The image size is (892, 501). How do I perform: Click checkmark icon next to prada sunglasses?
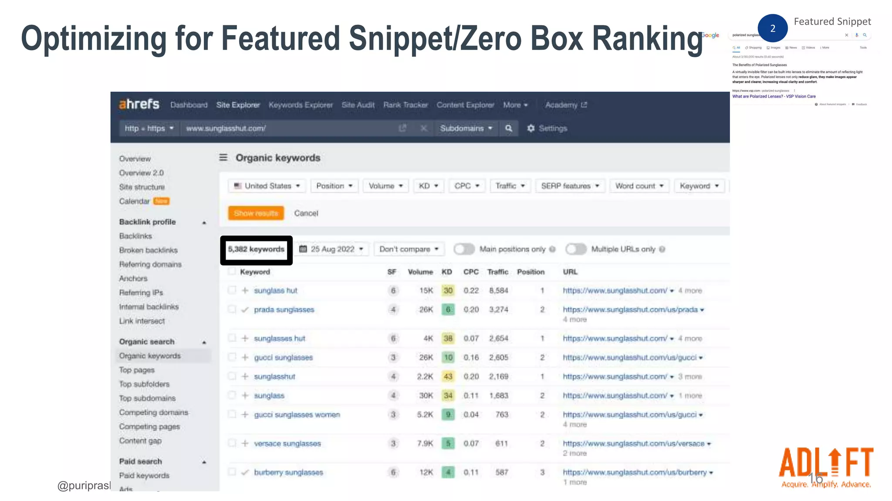tap(245, 310)
